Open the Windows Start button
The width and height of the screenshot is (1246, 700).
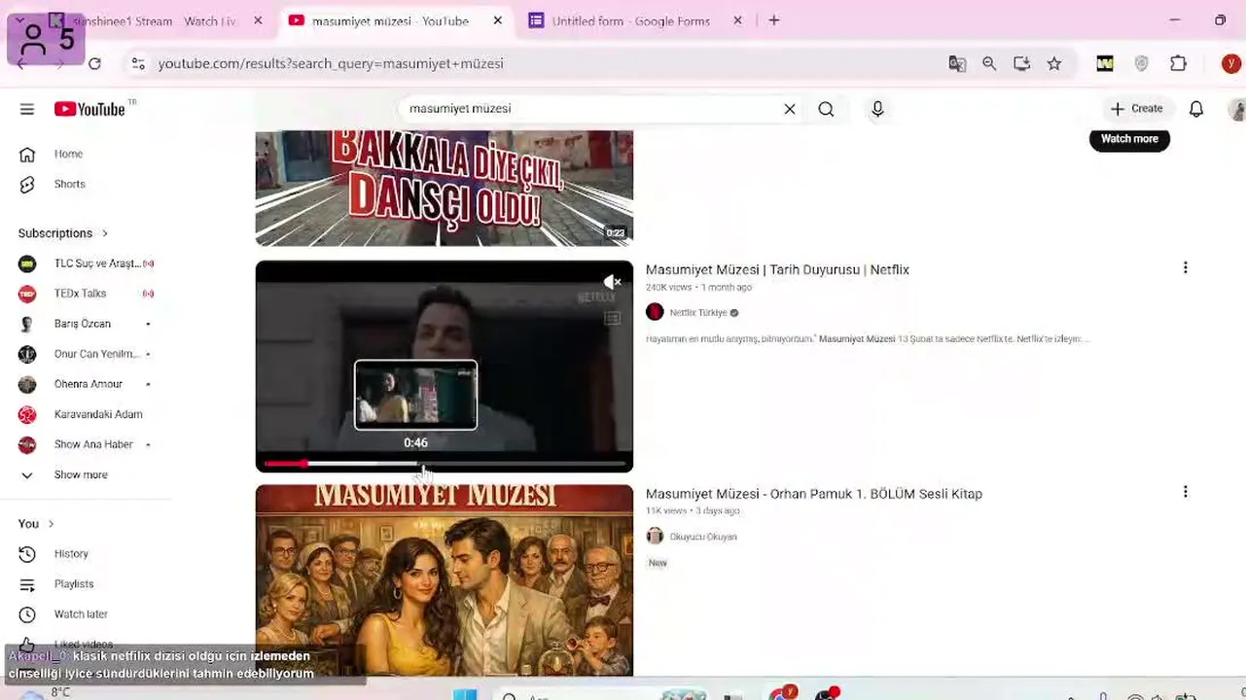click(x=465, y=694)
